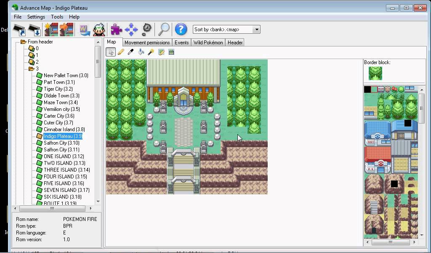Switch to the Movement permissions tab
The width and height of the screenshot is (431, 253).
point(147,43)
